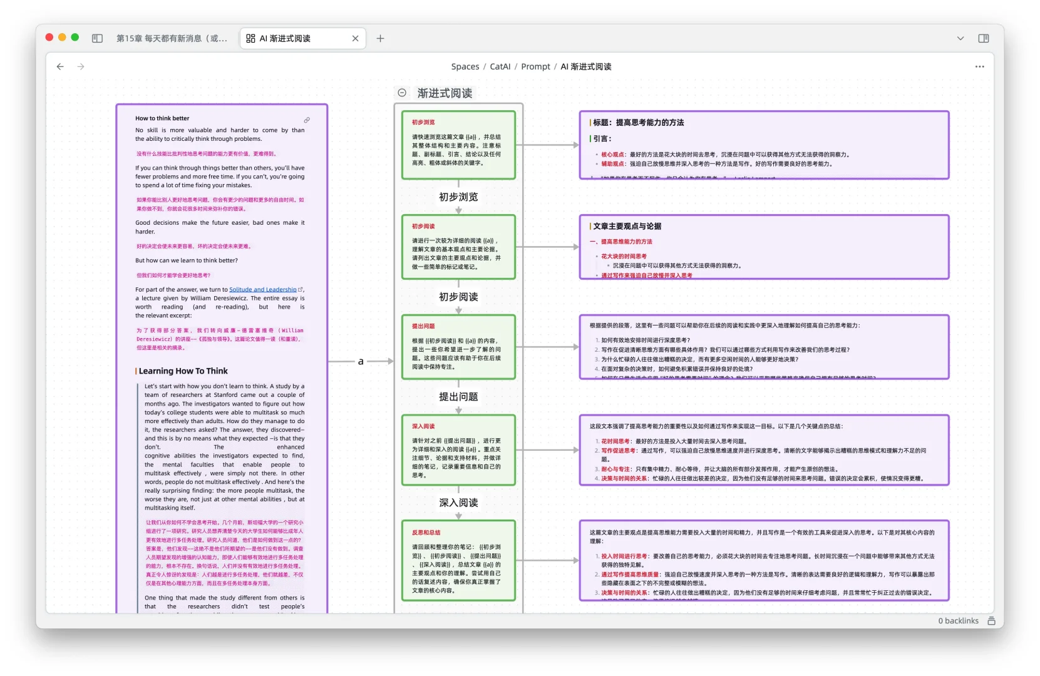Click the 0 backlinks label
This screenshot has width=1040, height=676.
958,621
